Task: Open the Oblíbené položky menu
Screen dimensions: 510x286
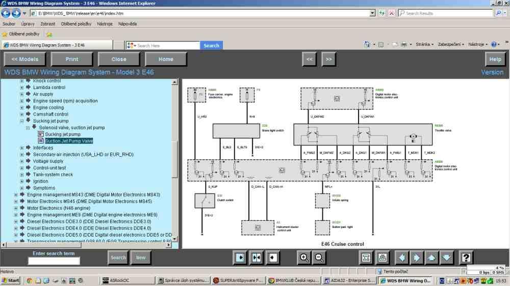Action: [76, 24]
